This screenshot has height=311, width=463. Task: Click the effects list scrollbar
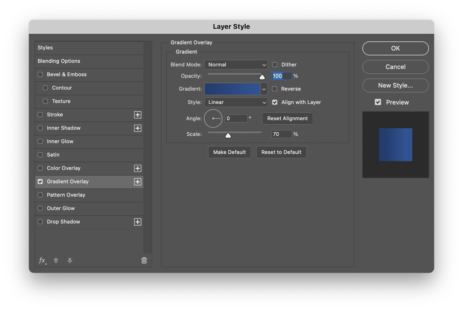(148, 147)
